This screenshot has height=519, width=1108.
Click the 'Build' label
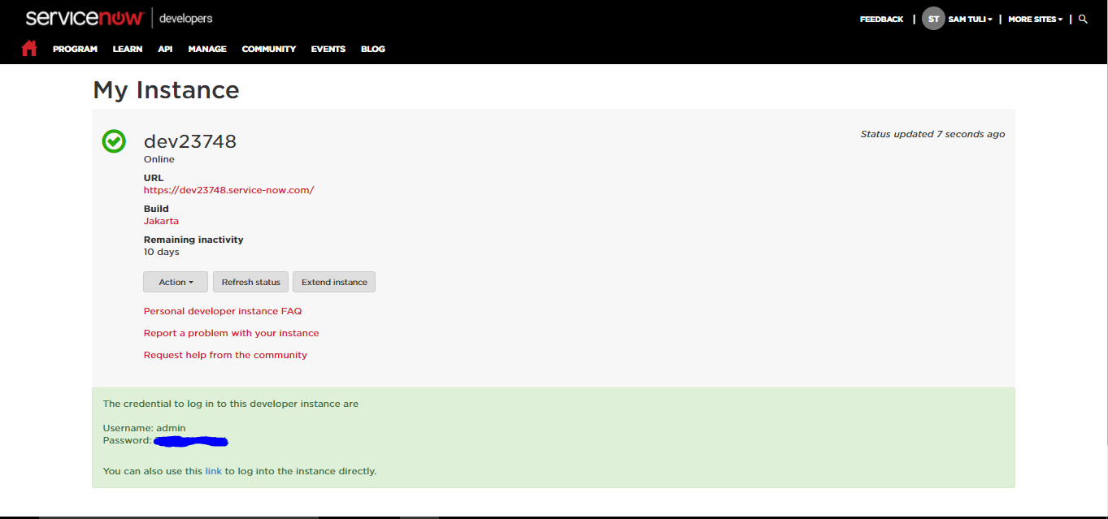pos(156,209)
